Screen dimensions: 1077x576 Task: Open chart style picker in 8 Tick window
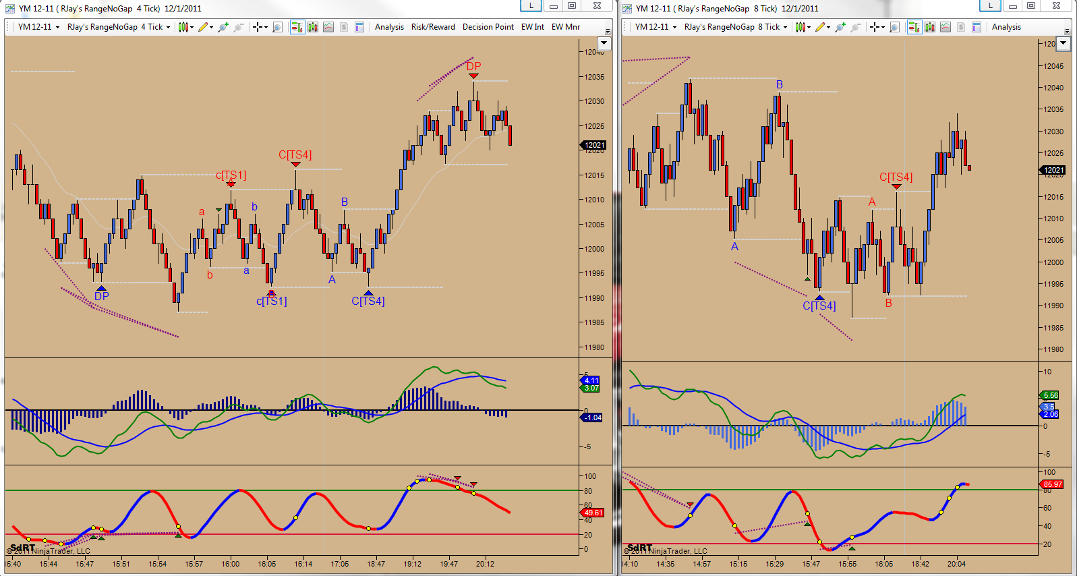click(x=801, y=27)
